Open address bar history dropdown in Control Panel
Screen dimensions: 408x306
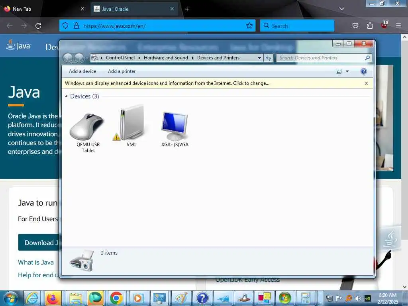click(x=259, y=58)
